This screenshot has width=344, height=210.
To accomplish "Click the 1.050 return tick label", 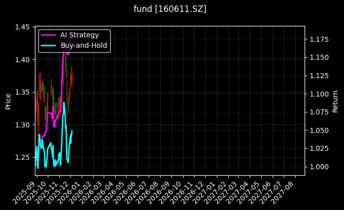I will (319, 130).
